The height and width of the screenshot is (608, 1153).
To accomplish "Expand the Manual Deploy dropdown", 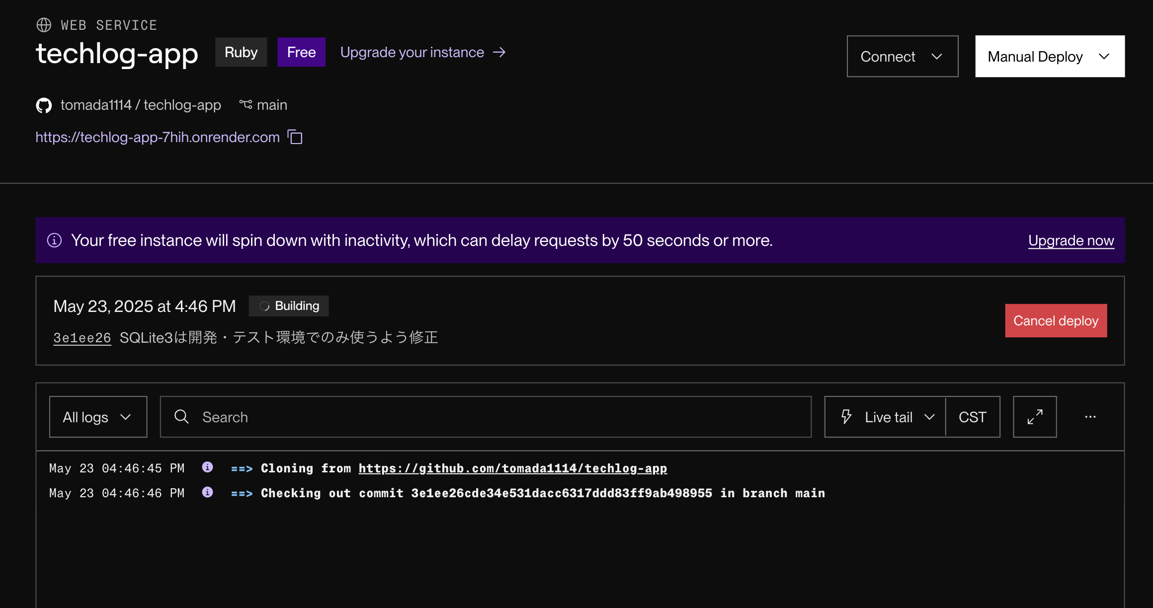I will pos(1049,57).
